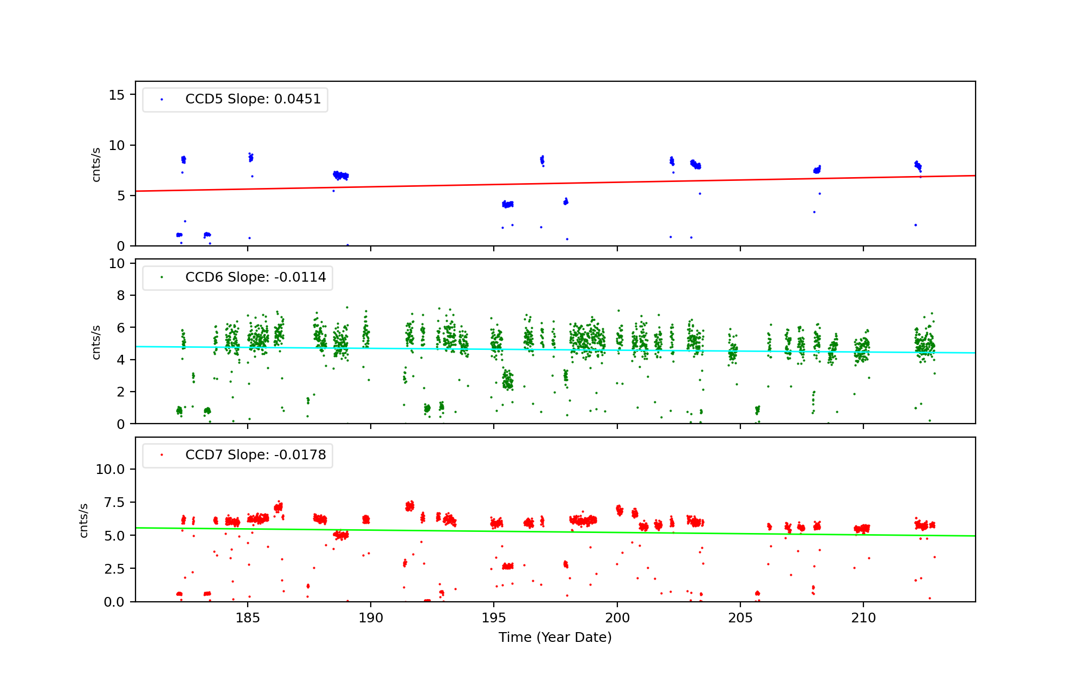Click the 200 tick label on x-axis
1084x676 pixels.
tap(617, 618)
